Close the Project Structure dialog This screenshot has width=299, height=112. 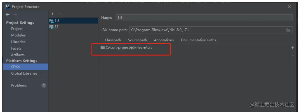point(289,7)
